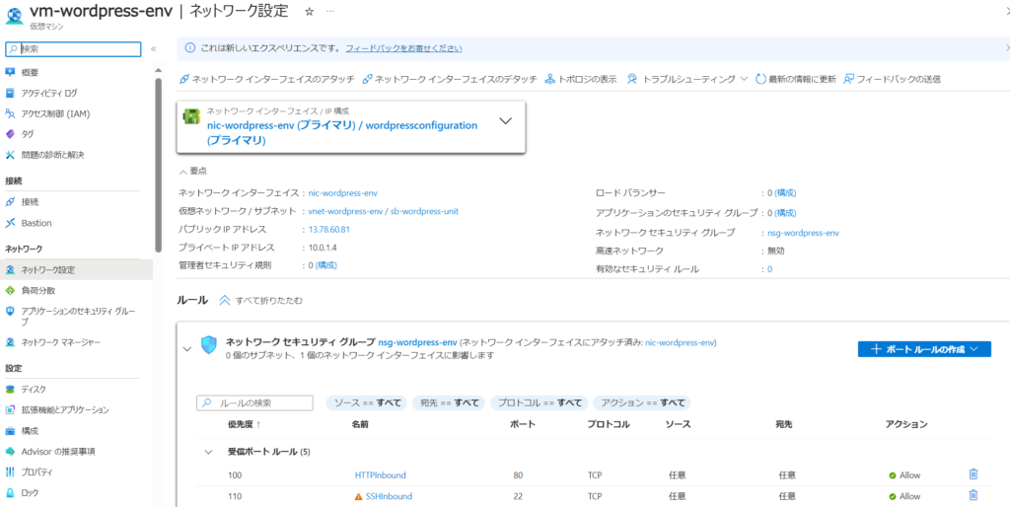Click the 拡張機能とアプリケーション icon

point(10,409)
